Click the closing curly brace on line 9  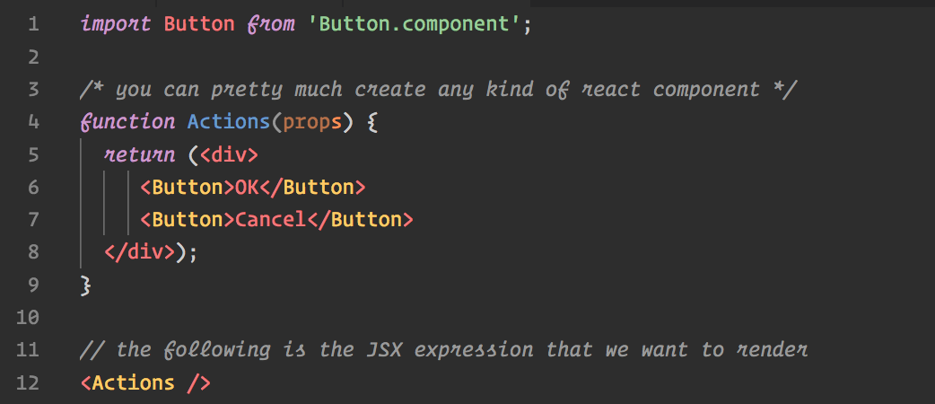86,285
